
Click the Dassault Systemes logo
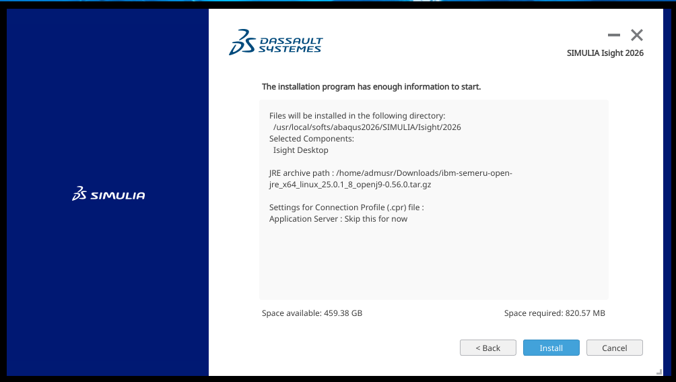click(275, 42)
